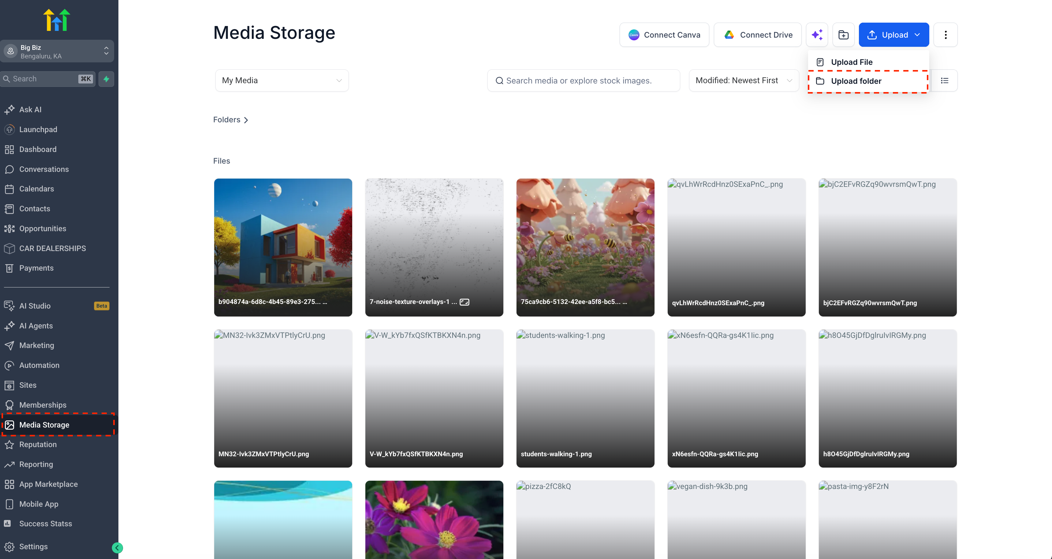Open Modified: Newest First sort dropdown
Screen dimensions: 1052x559
(x=744, y=80)
